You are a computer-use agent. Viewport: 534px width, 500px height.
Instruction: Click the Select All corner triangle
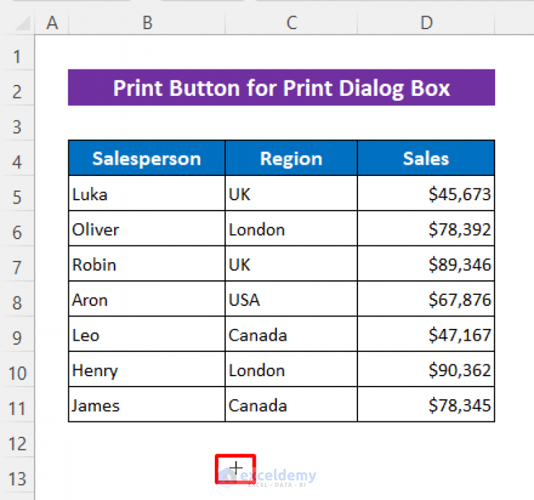click(22, 23)
